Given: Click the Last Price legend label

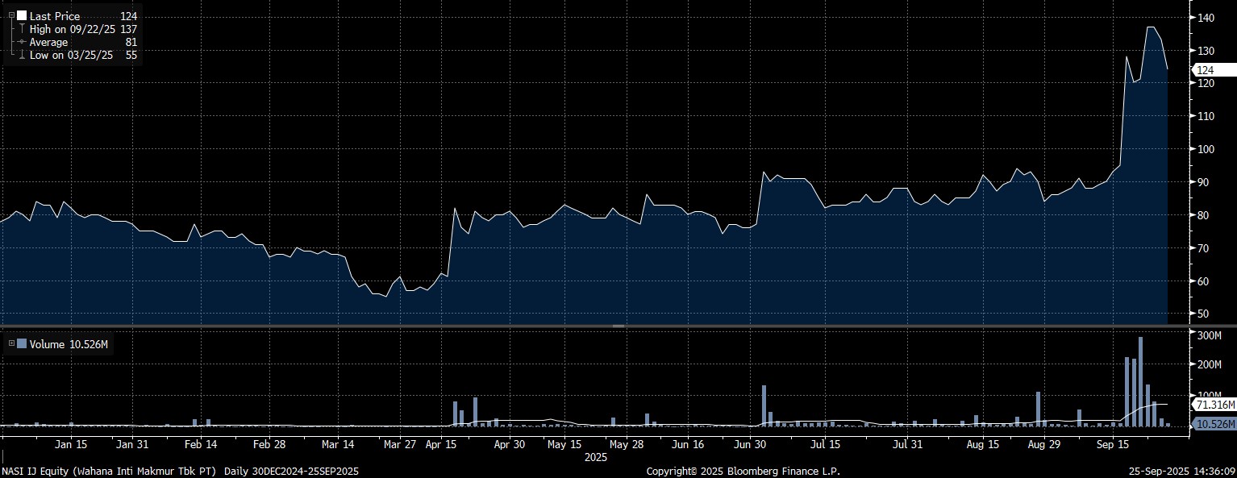Looking at the screenshot, I should click(x=55, y=16).
